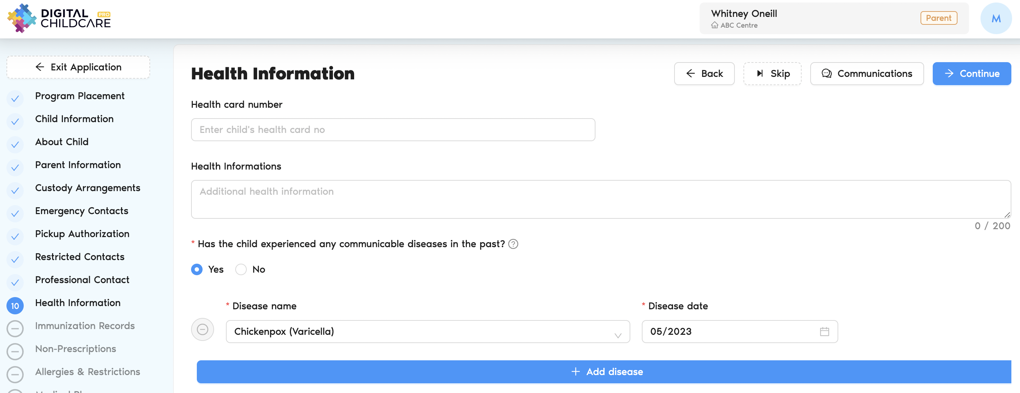
Task: Select No for communicable diseases
Action: click(241, 270)
